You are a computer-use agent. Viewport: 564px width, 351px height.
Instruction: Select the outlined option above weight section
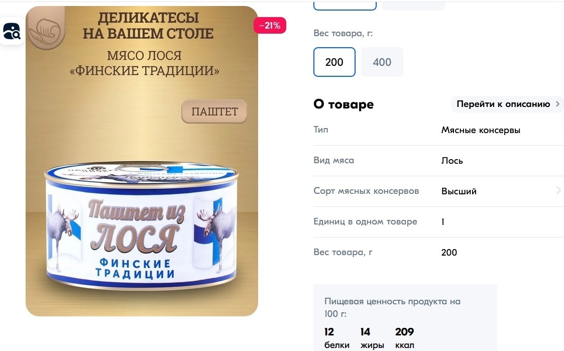(345, 5)
